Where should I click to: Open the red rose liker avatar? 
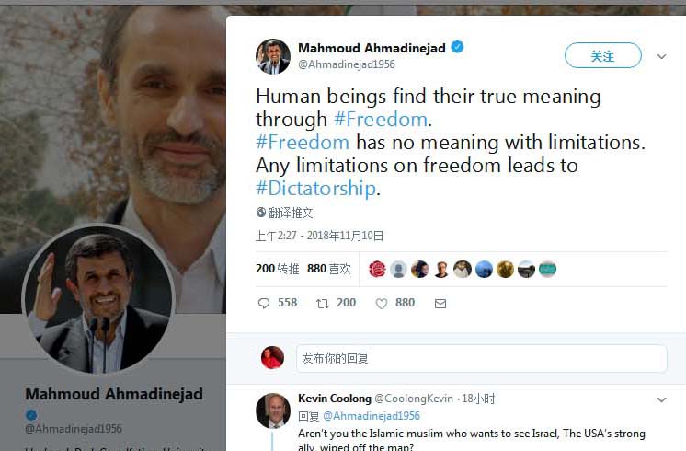[377, 270]
